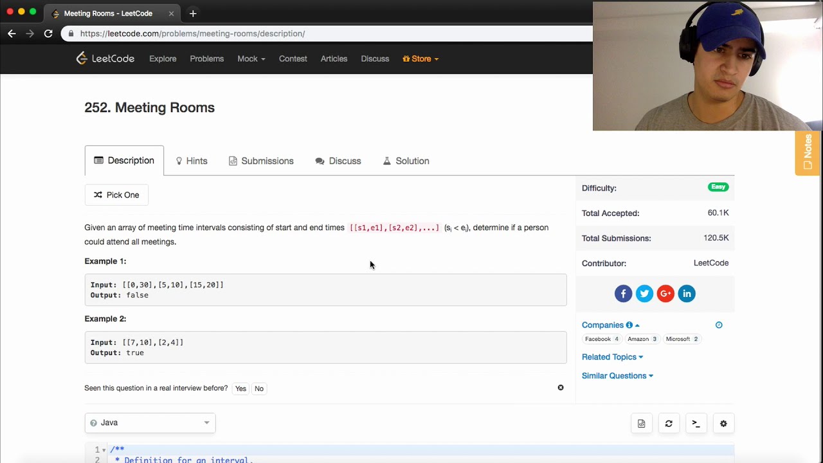Expand the Store dropdown

[421, 59]
